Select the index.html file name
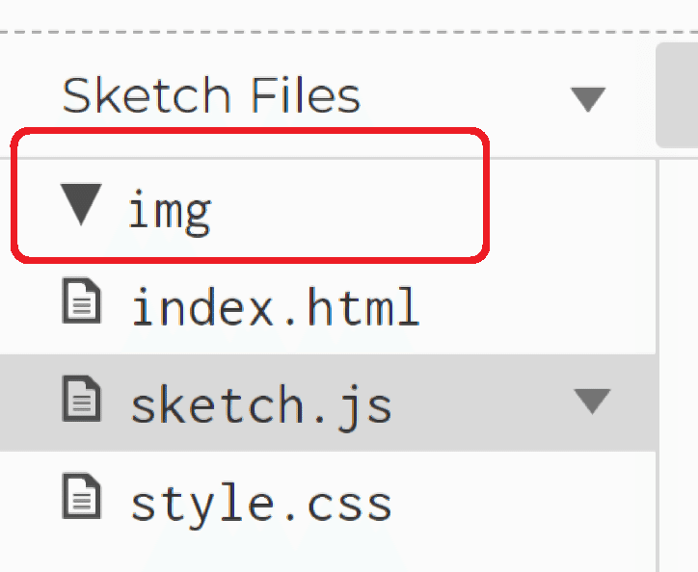Viewport: 698px width, 572px height. click(275, 307)
